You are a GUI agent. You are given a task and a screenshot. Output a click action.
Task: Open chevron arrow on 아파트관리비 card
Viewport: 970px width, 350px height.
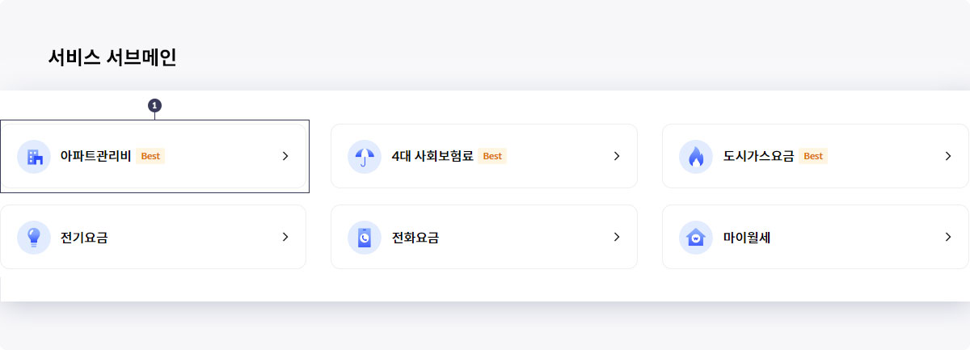click(x=285, y=156)
